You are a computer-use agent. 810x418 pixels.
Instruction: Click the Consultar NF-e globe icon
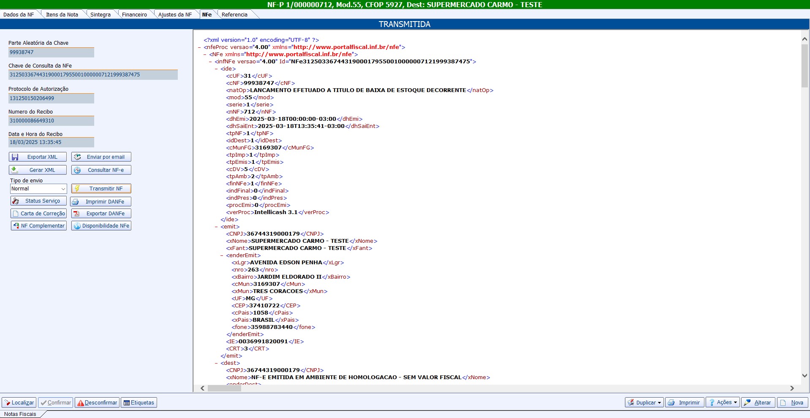click(77, 170)
